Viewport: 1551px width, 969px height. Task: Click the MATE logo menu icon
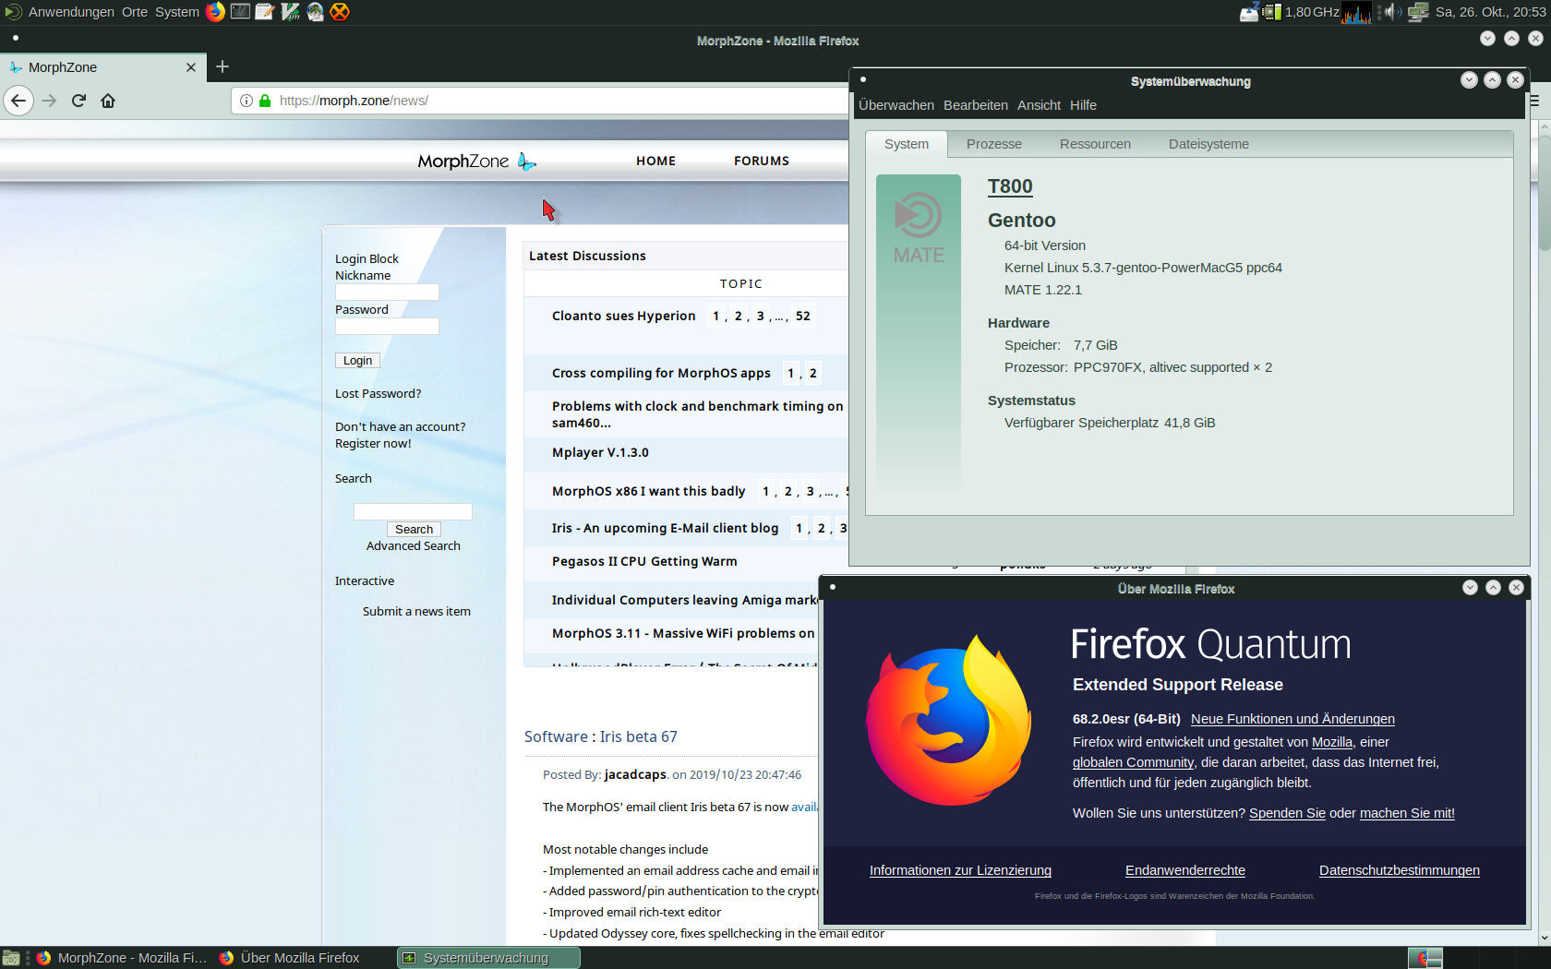pyautogui.click(x=13, y=12)
